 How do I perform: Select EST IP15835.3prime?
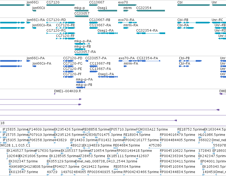tap(5, 132)
